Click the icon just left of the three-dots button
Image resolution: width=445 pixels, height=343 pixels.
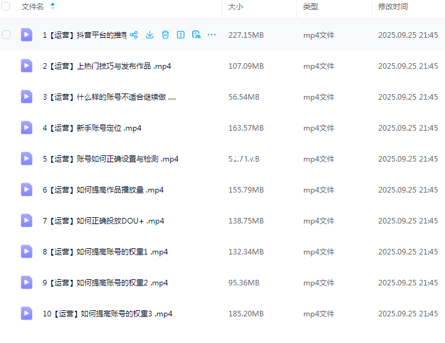pyautogui.click(x=196, y=35)
